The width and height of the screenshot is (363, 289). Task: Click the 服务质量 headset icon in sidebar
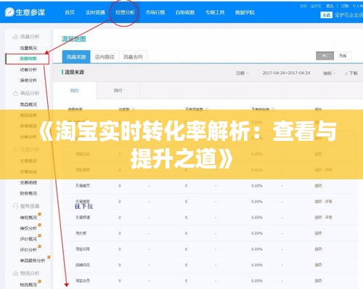click(x=15, y=206)
